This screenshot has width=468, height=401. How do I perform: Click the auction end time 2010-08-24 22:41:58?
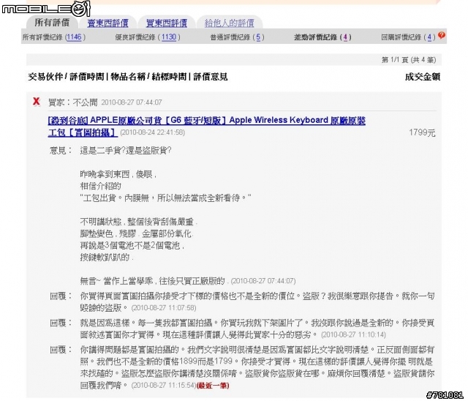tap(152, 132)
